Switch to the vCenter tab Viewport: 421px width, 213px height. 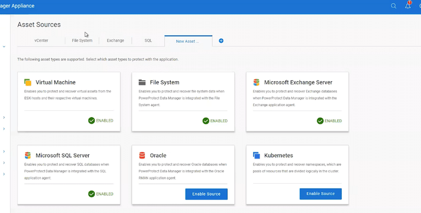pos(41,41)
